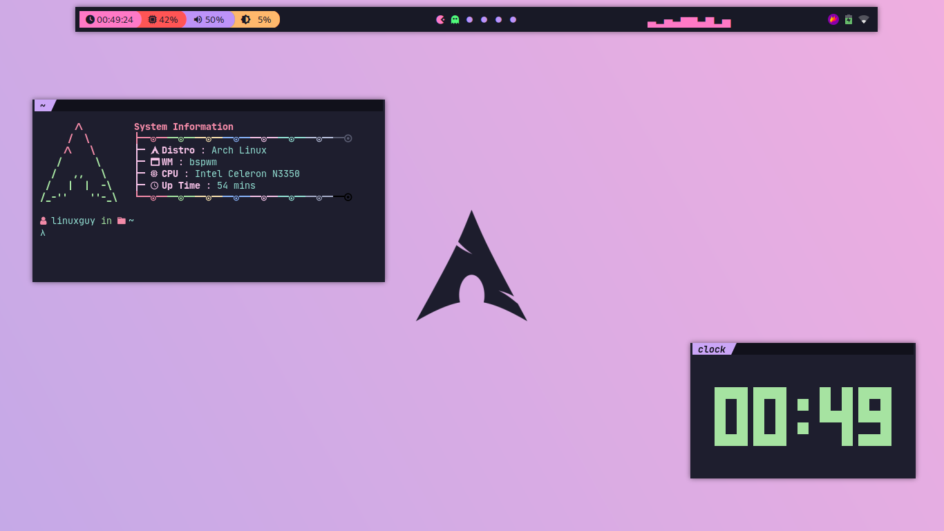Click the CPU usage module showing 42%
Viewport: 944px width, 531px height.
click(163, 19)
